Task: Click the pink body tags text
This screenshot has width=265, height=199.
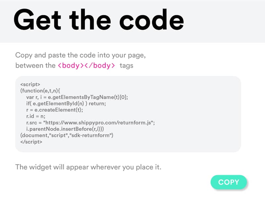Action: (x=86, y=65)
